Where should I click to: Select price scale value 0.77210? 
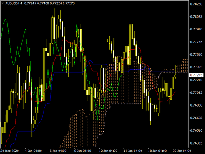(x=196, y=80)
